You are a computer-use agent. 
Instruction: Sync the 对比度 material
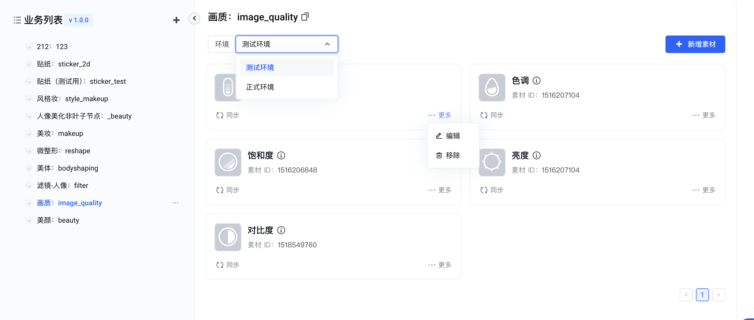click(x=228, y=265)
